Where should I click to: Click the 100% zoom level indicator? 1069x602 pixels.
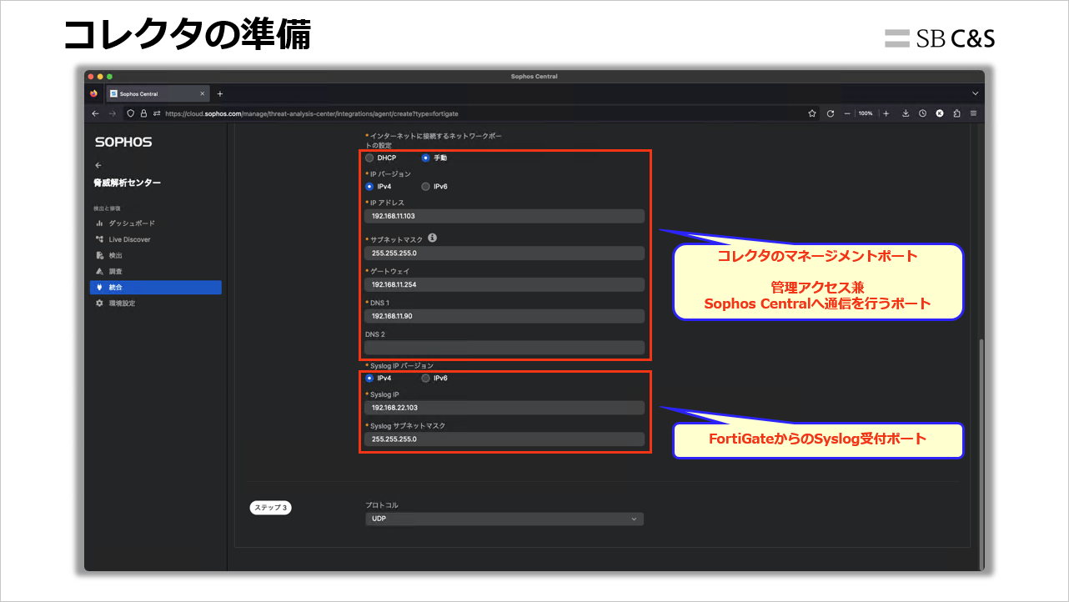point(866,113)
